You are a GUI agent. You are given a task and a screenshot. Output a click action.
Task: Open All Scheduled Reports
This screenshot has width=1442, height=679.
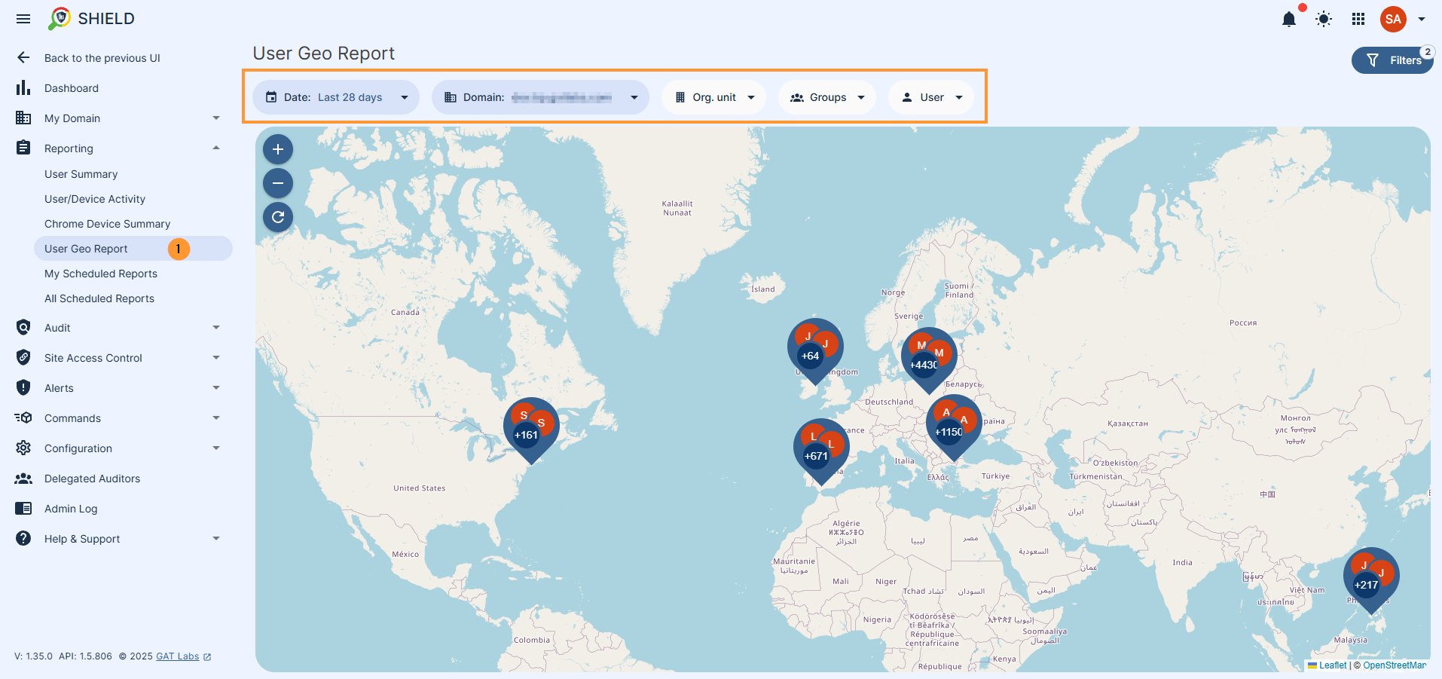(99, 298)
